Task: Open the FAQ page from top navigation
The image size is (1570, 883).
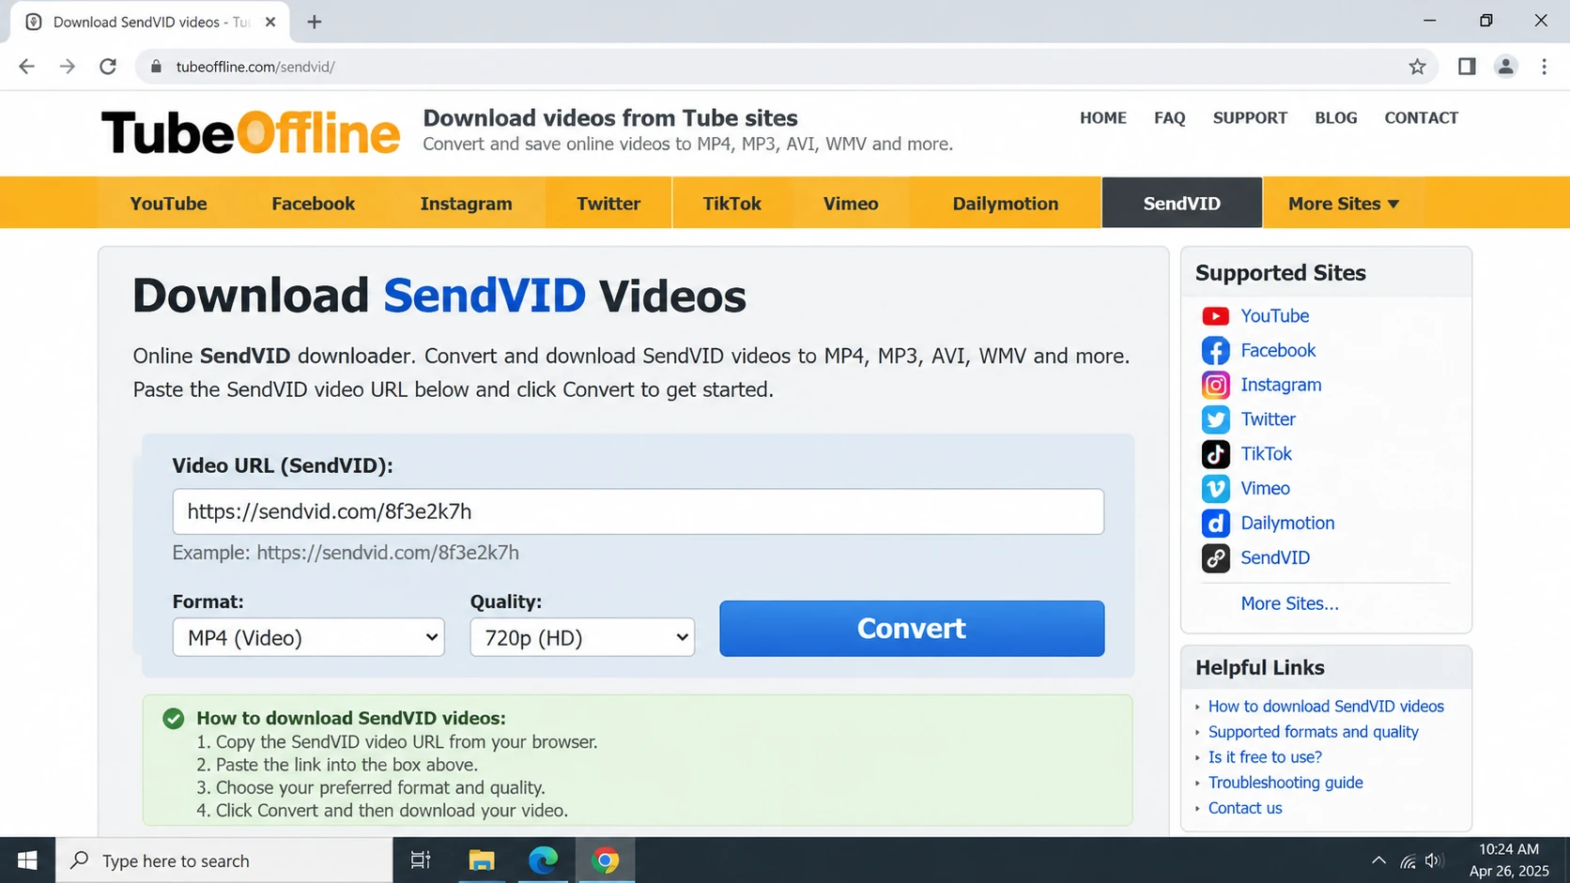Action: 1169,118
